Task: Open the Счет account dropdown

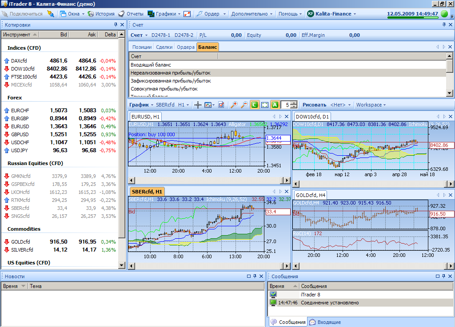Action: point(139,35)
